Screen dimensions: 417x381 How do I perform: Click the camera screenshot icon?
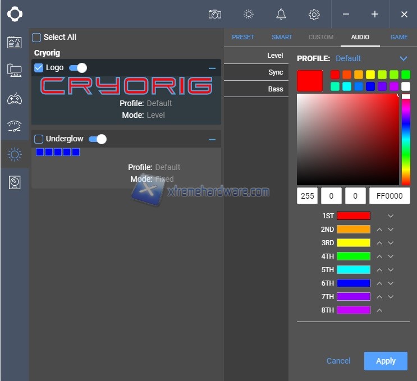click(214, 14)
